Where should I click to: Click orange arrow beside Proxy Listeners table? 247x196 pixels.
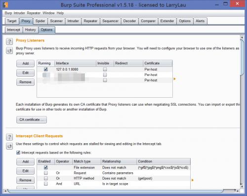175,79
